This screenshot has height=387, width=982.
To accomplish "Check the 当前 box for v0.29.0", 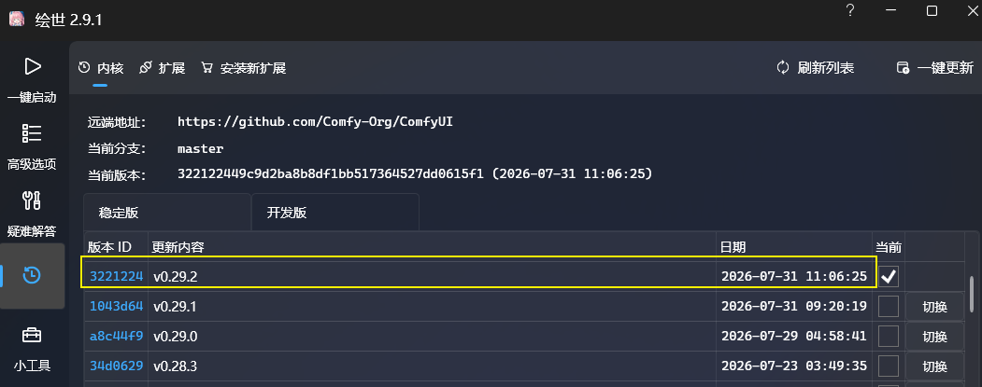I will click(888, 337).
